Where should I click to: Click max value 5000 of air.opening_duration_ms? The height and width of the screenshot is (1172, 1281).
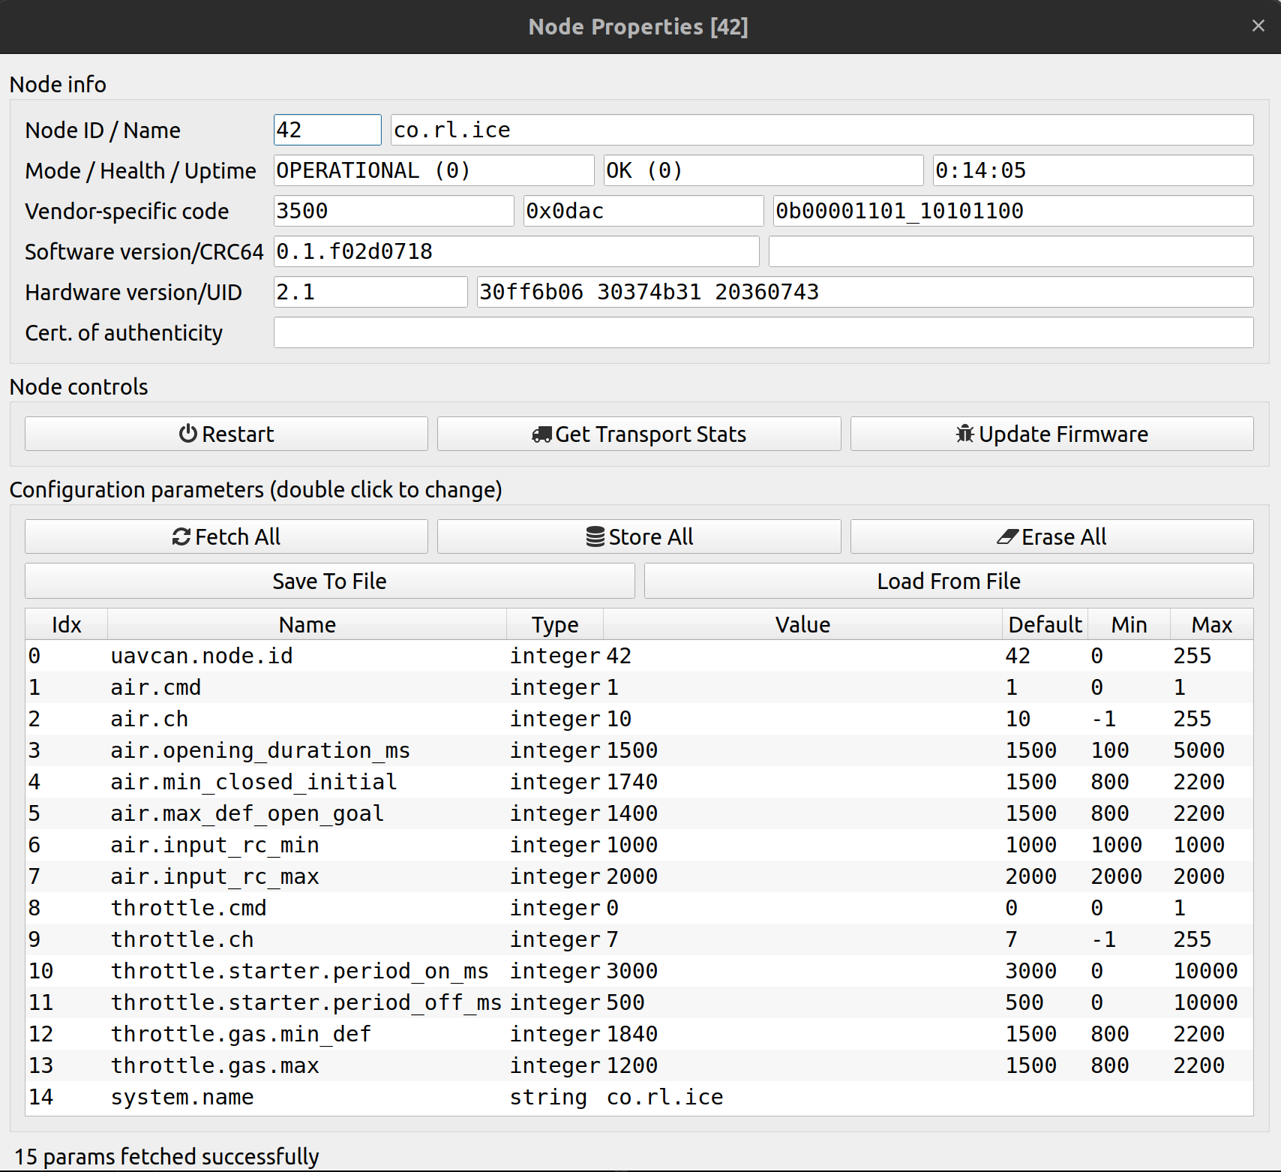(1198, 750)
